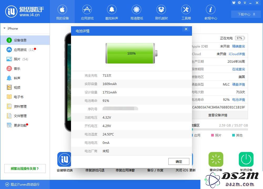
Task: Click the i4 爱思助手 logo
Action: [x=24, y=12]
